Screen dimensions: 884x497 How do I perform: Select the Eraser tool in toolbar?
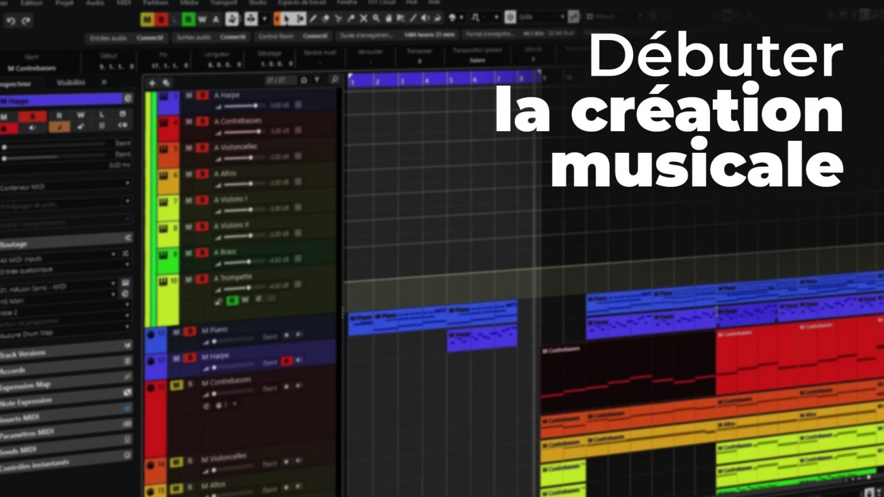[x=324, y=18]
